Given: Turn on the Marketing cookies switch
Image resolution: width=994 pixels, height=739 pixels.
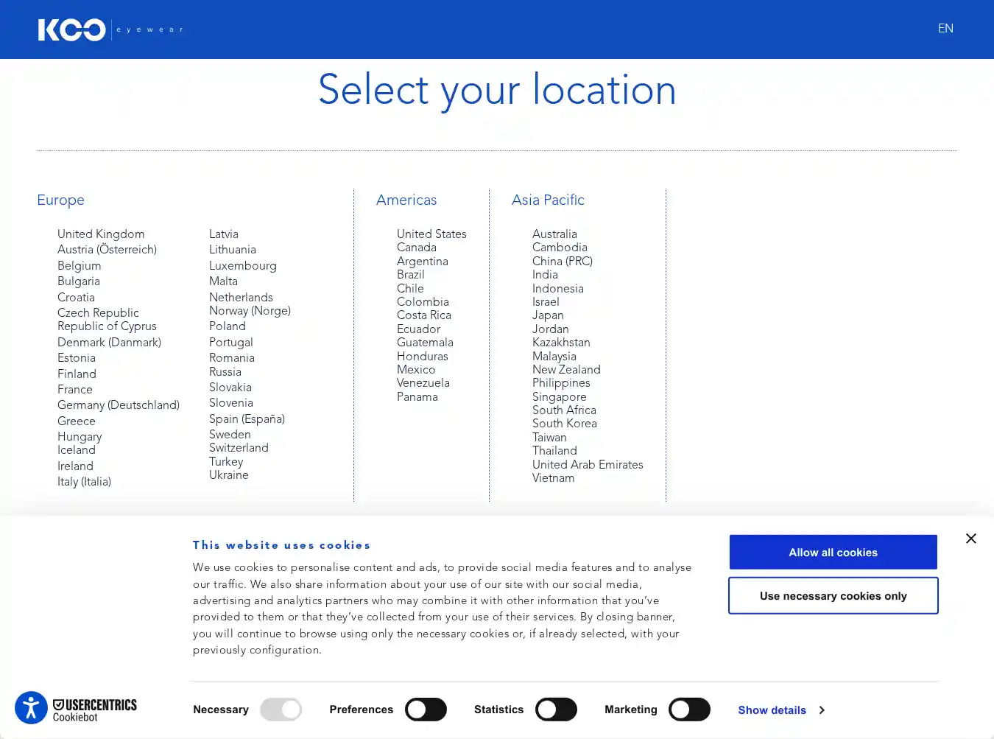Looking at the screenshot, I should coord(689,710).
